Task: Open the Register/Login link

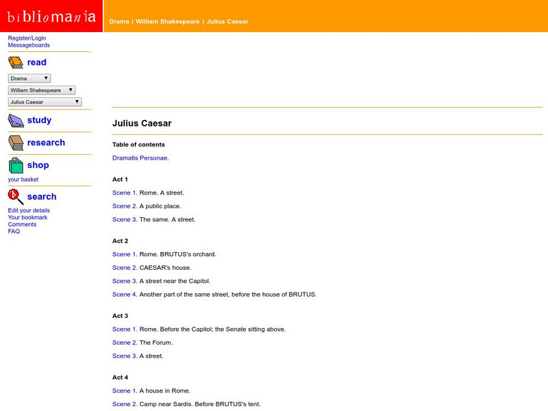Action: [27, 38]
